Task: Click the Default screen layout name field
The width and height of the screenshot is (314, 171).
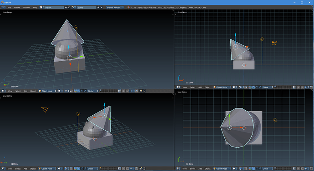Action: point(54,7)
